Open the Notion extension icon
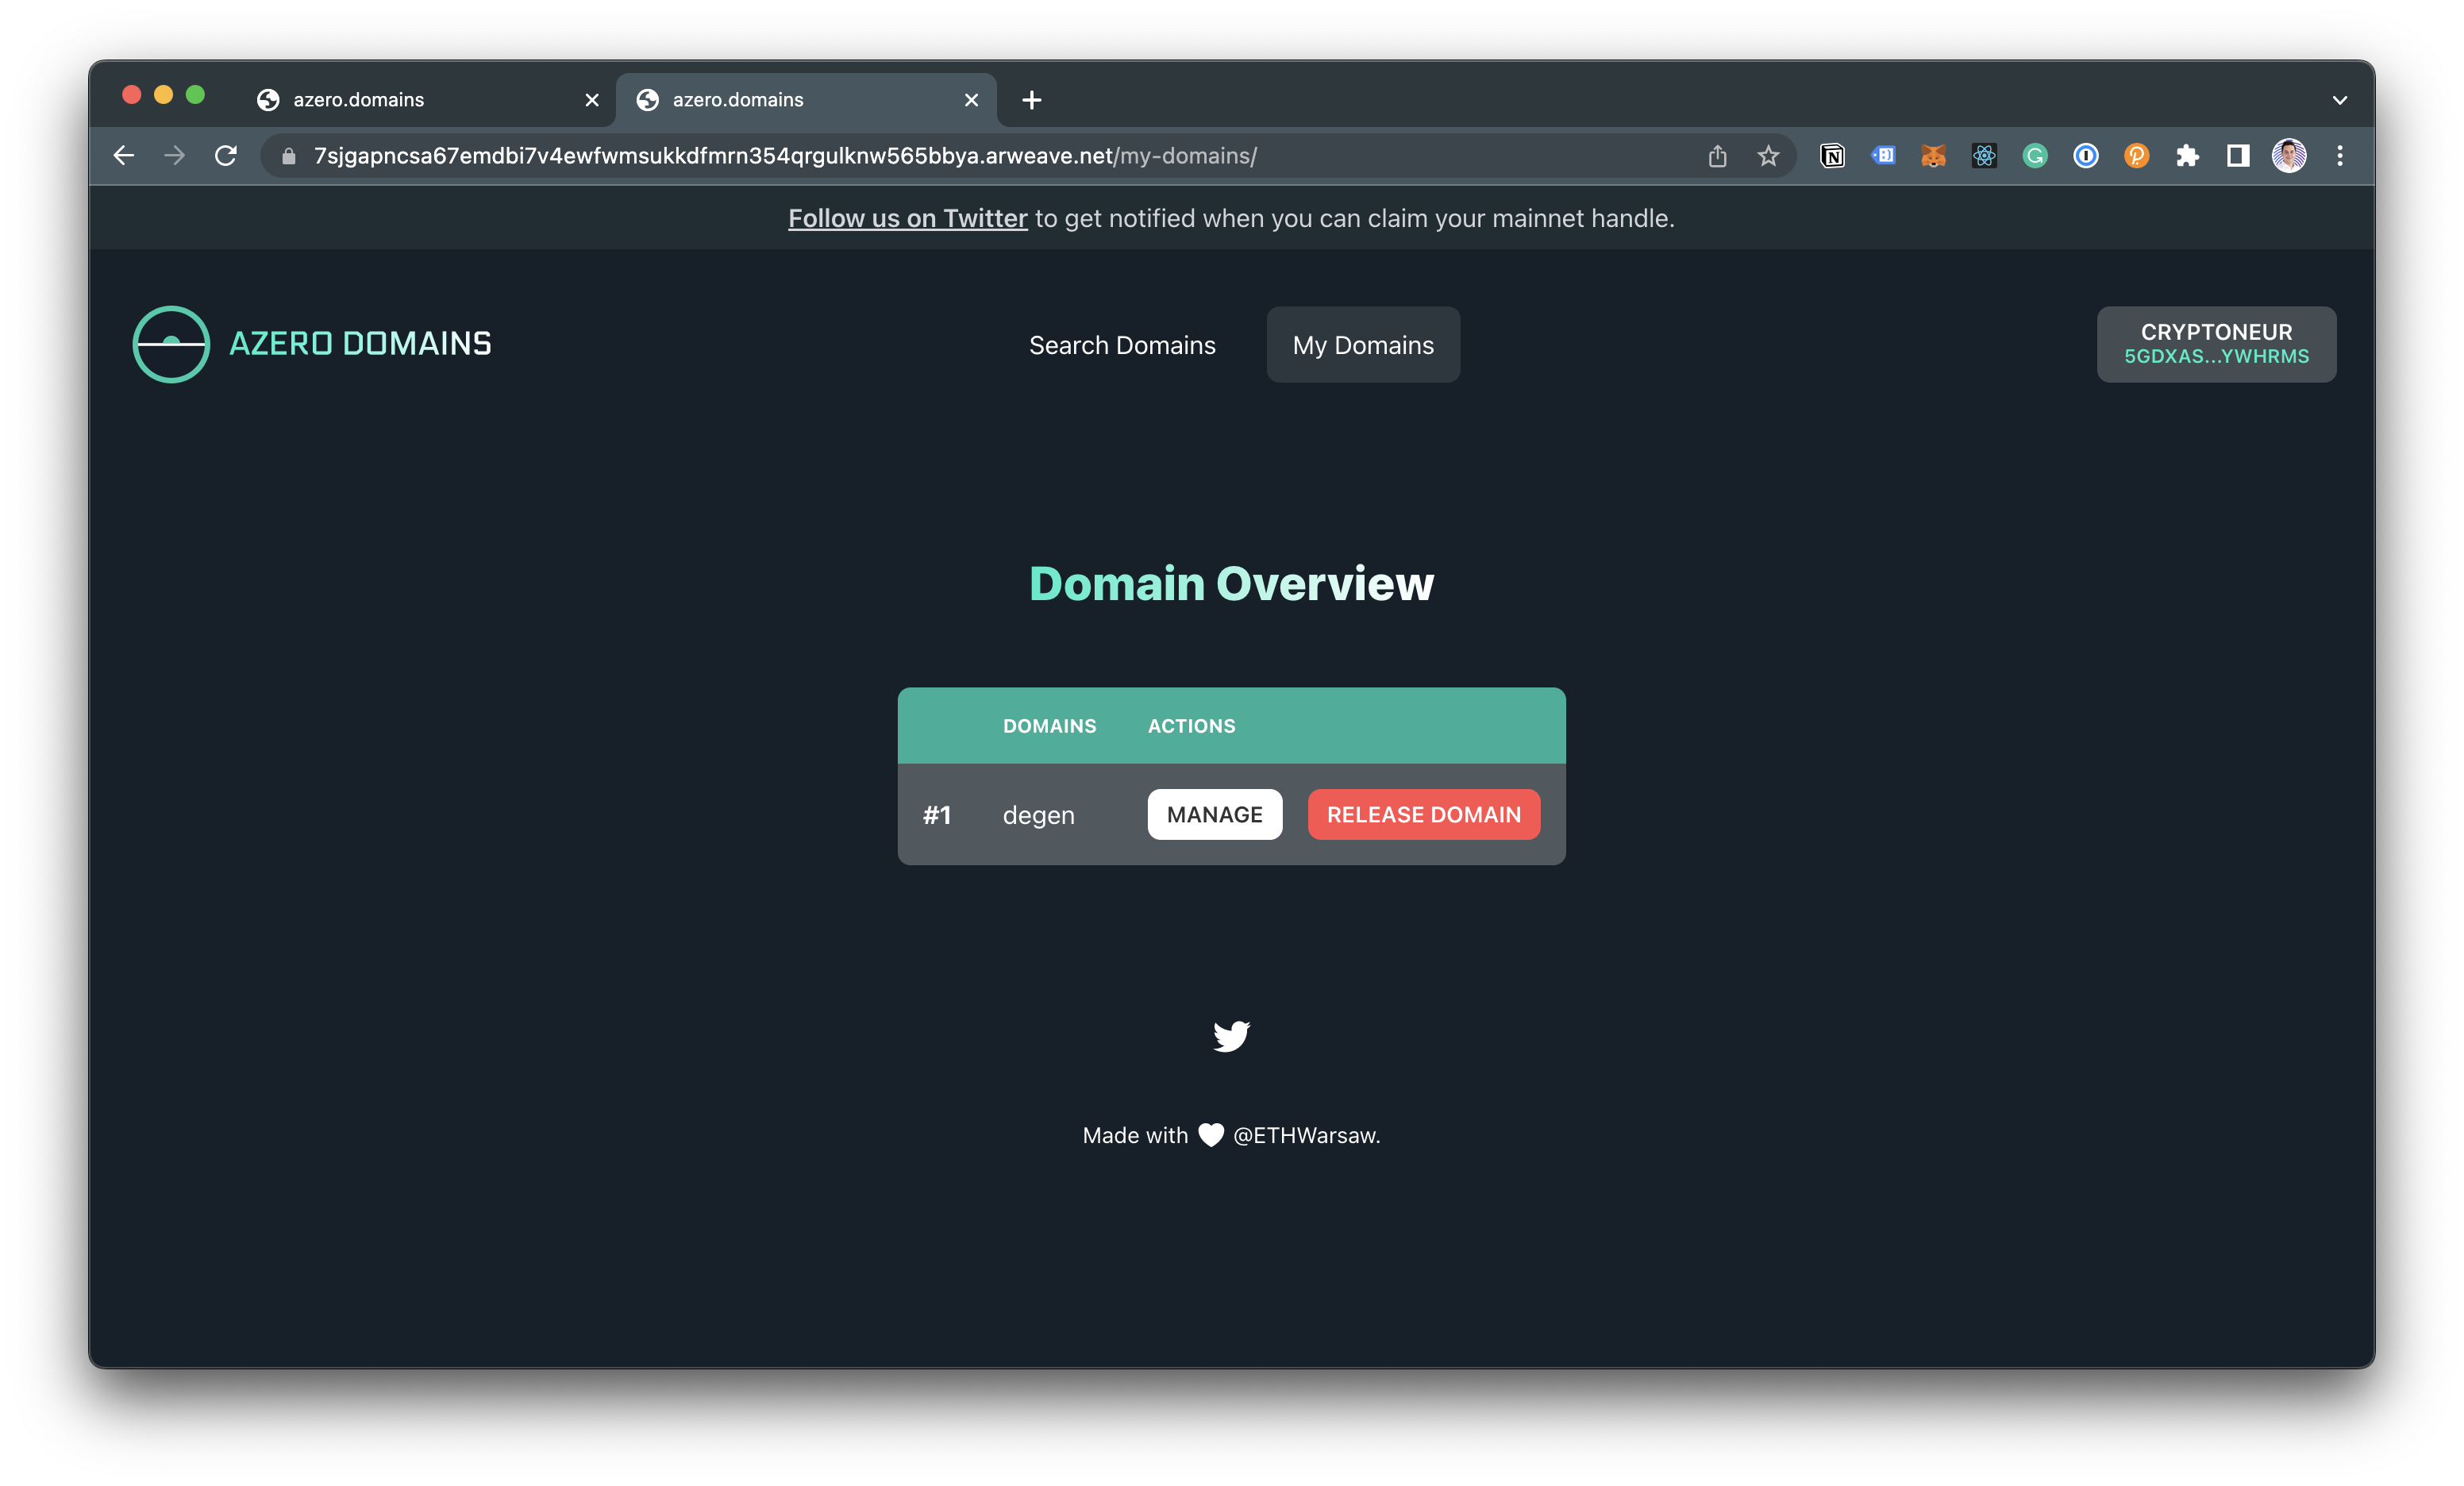Image resolution: width=2464 pixels, height=1486 pixels. tap(1832, 156)
